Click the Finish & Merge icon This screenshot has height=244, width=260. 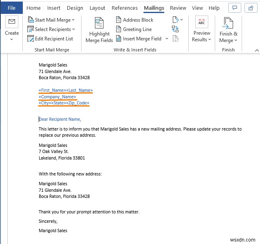point(228,23)
